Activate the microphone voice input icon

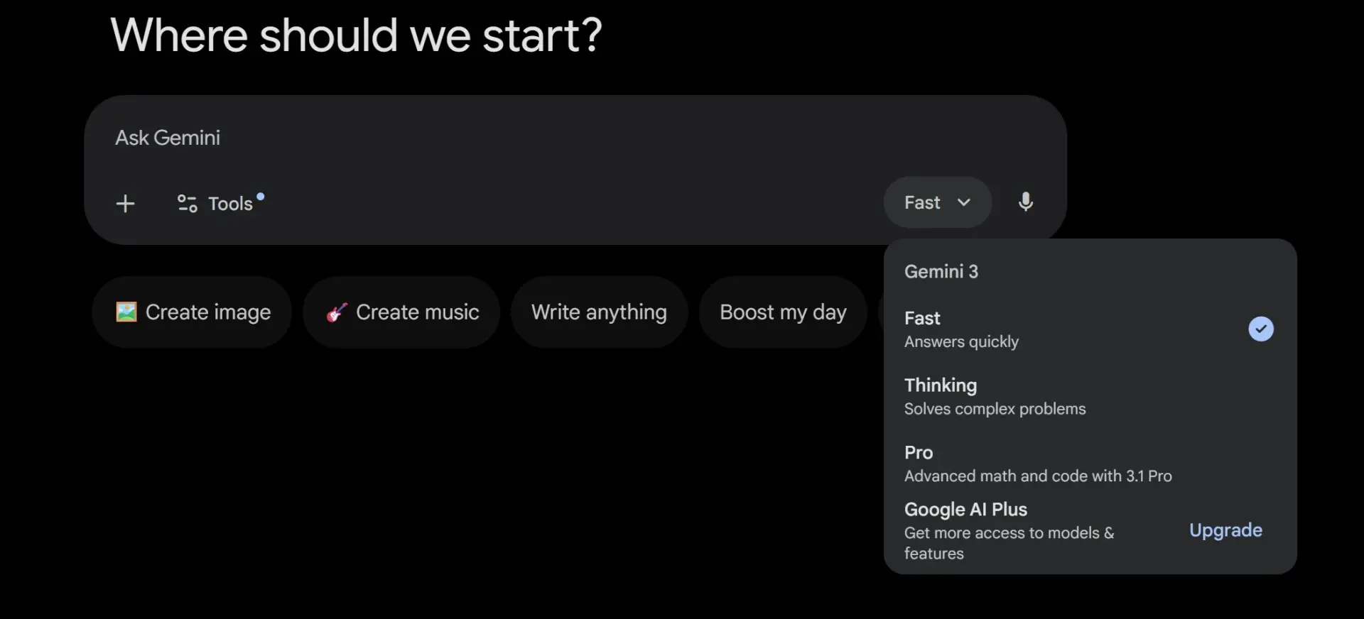pyautogui.click(x=1025, y=202)
